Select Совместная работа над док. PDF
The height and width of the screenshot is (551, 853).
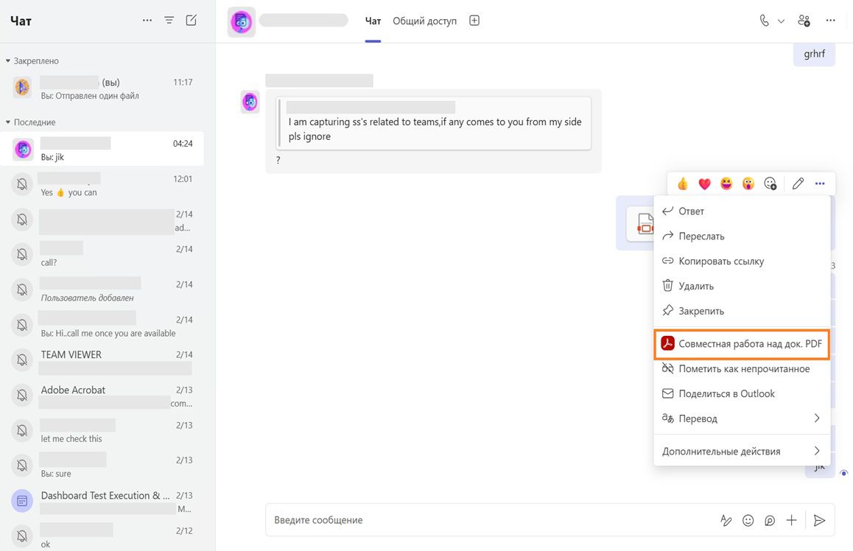pyautogui.click(x=741, y=343)
